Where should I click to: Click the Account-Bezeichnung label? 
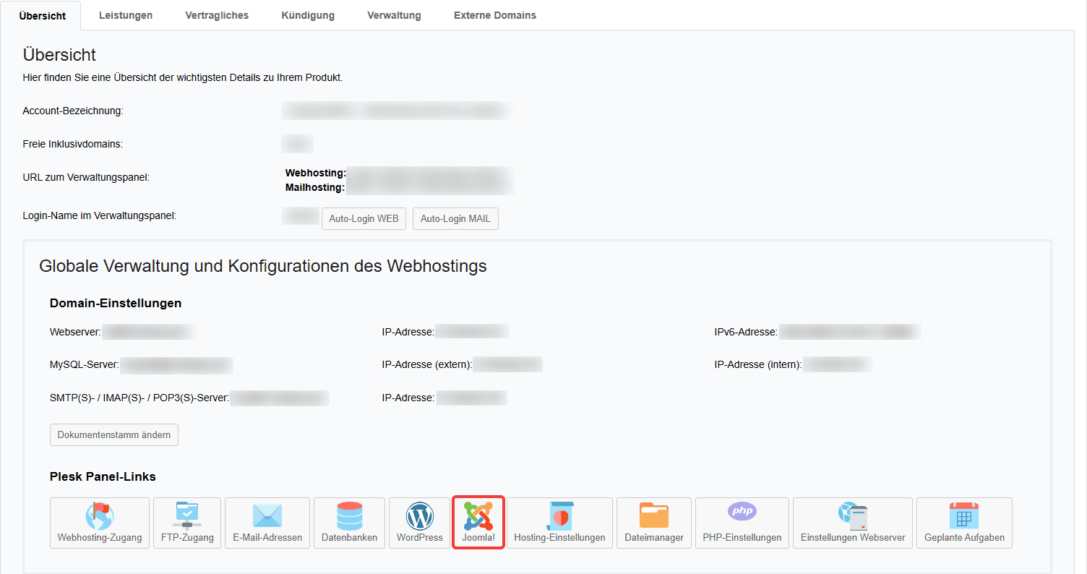(x=74, y=111)
